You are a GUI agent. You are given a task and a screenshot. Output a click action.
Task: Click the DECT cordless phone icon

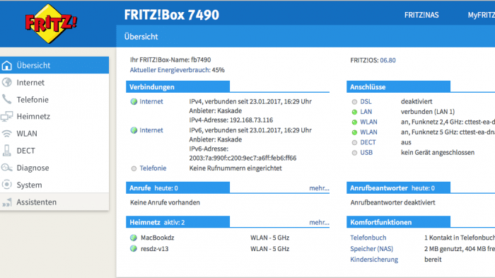tap(6, 151)
